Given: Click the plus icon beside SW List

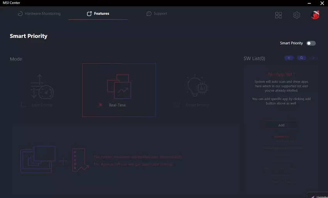Looking at the screenshot, I should (x=289, y=58).
